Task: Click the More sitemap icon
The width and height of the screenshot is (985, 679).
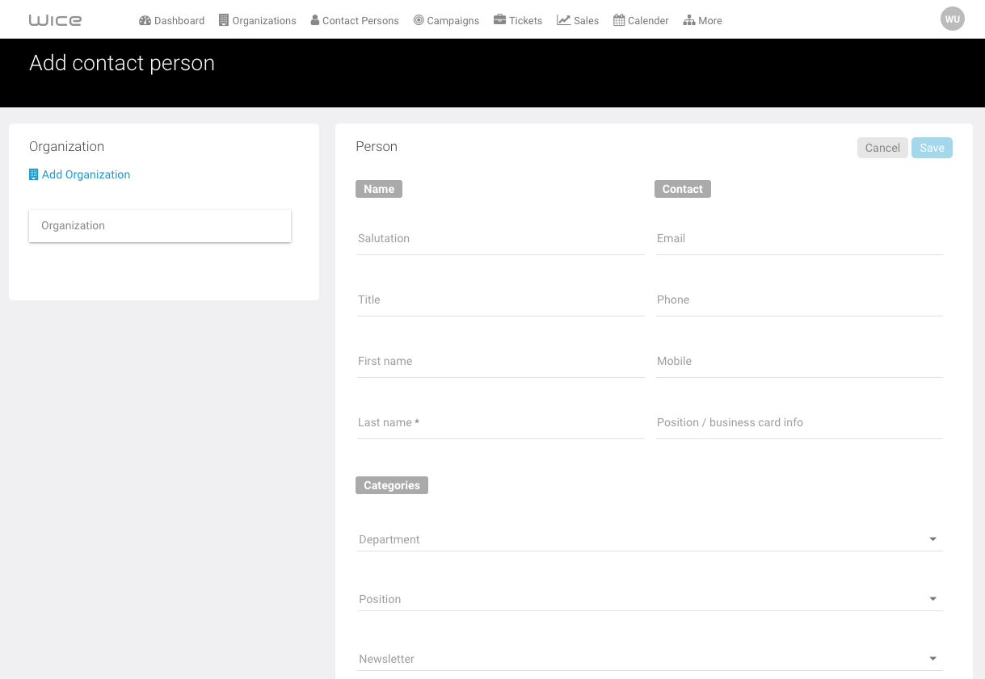Action: click(689, 20)
